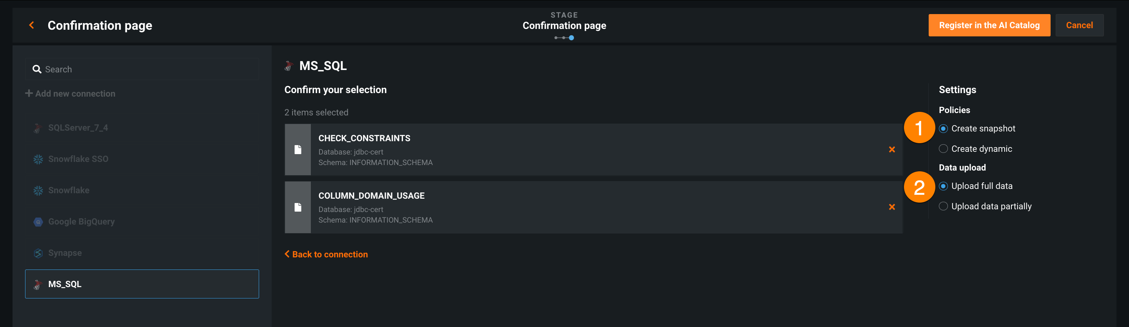1129x327 pixels.
Task: Cancel the confirmation stage
Action: click(x=1079, y=25)
